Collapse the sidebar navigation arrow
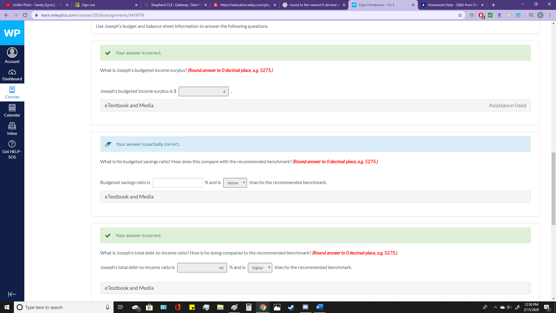The image size is (556, 313). point(12,294)
